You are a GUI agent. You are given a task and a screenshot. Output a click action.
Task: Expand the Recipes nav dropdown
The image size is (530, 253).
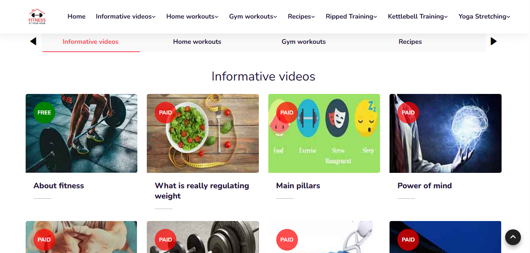[301, 17]
